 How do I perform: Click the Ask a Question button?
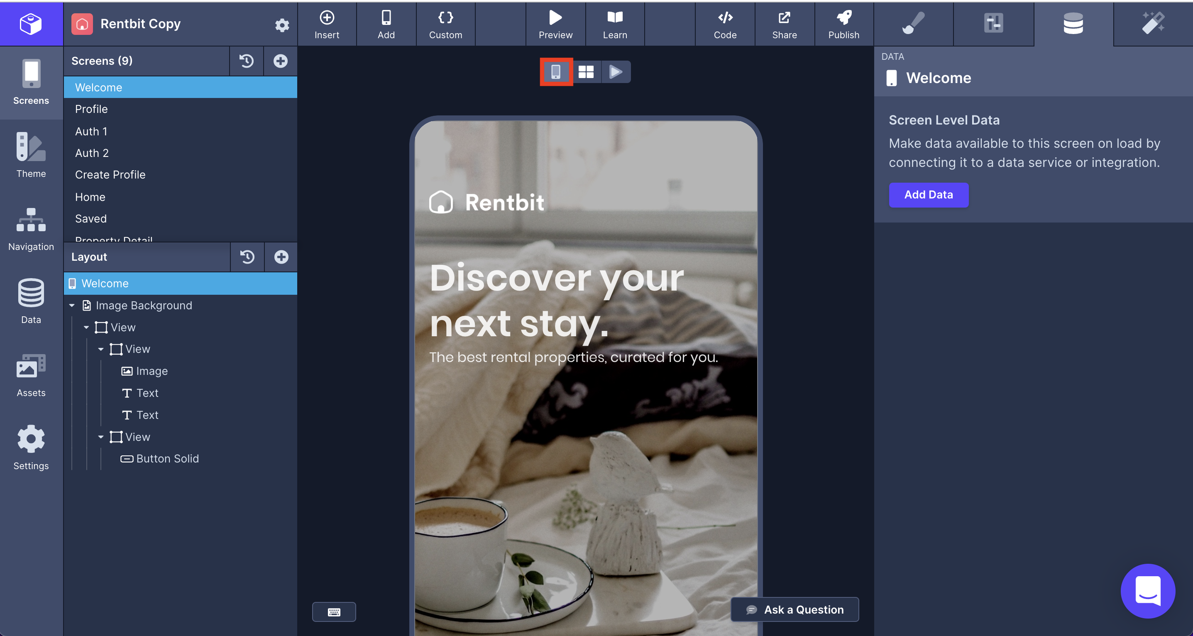tap(795, 609)
